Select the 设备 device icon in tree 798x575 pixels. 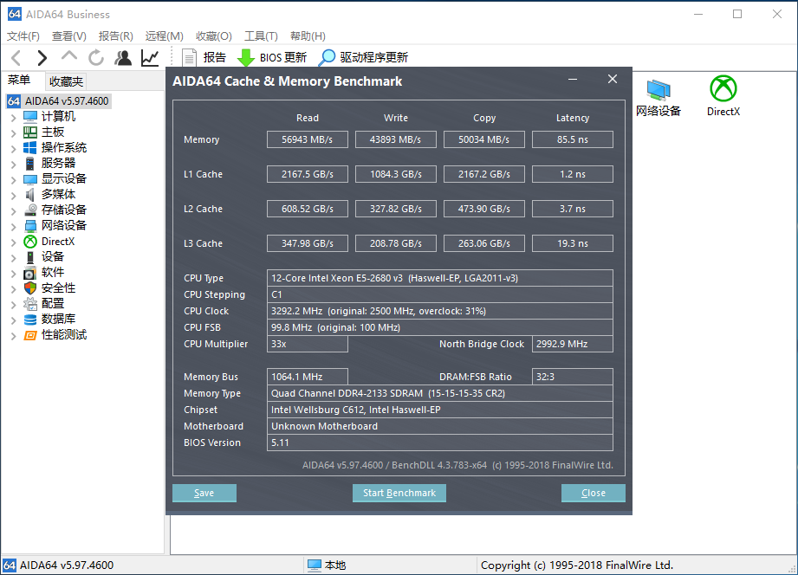[x=30, y=257]
